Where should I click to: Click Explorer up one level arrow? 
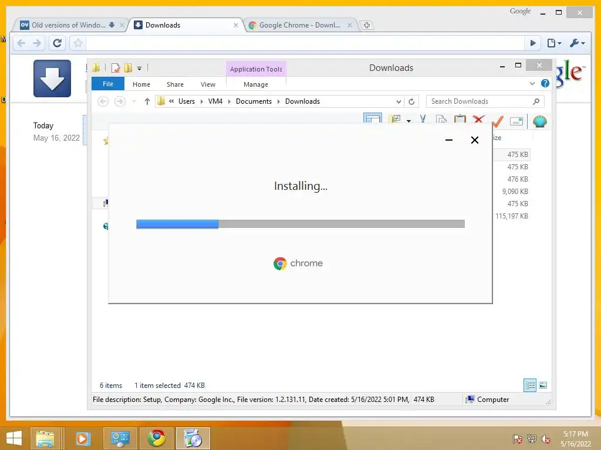pyautogui.click(x=147, y=101)
